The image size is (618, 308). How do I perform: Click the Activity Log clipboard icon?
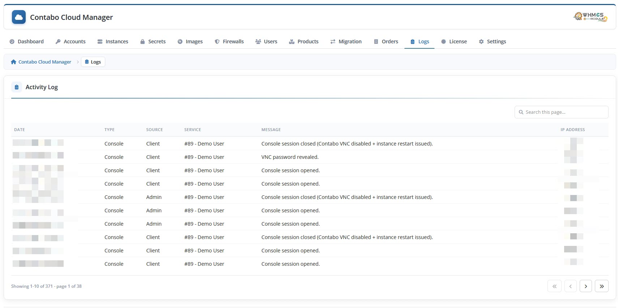click(17, 87)
